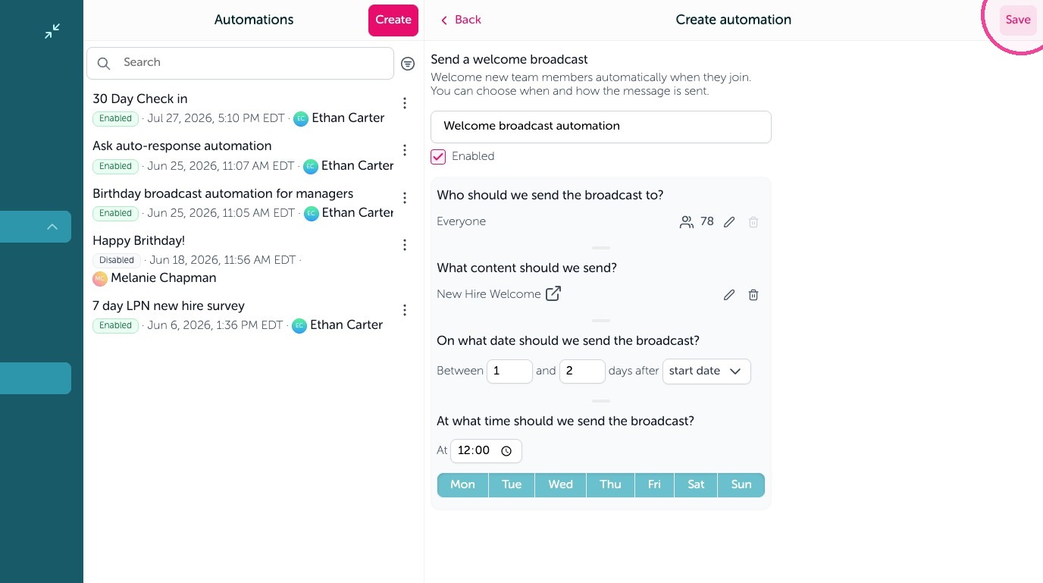
Task: Open options for 7 day LPN survey
Action: (405, 310)
